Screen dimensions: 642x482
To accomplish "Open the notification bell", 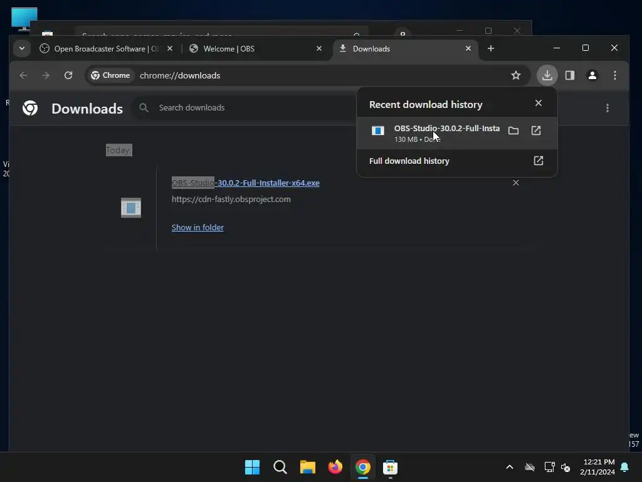I will 625,467.
